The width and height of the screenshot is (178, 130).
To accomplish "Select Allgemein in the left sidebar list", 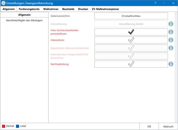I will coord(24,14).
